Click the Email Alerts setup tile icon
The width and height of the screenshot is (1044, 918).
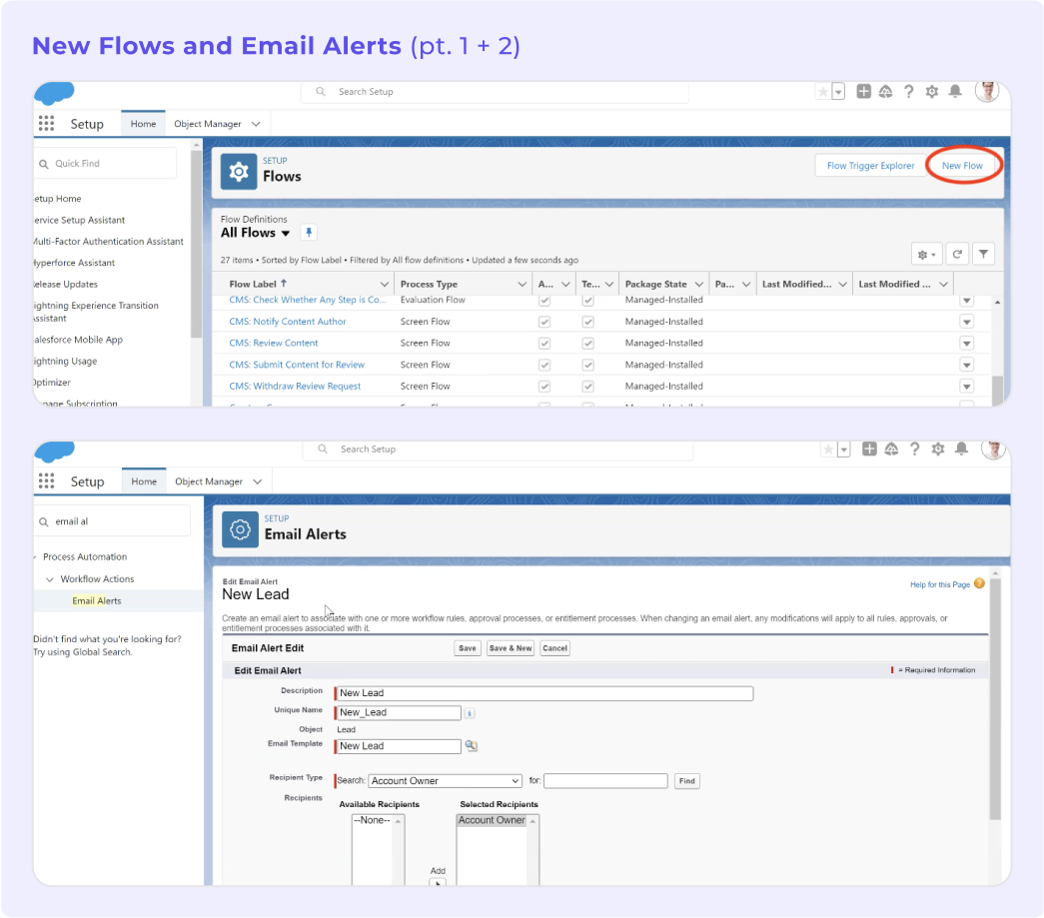click(x=240, y=529)
